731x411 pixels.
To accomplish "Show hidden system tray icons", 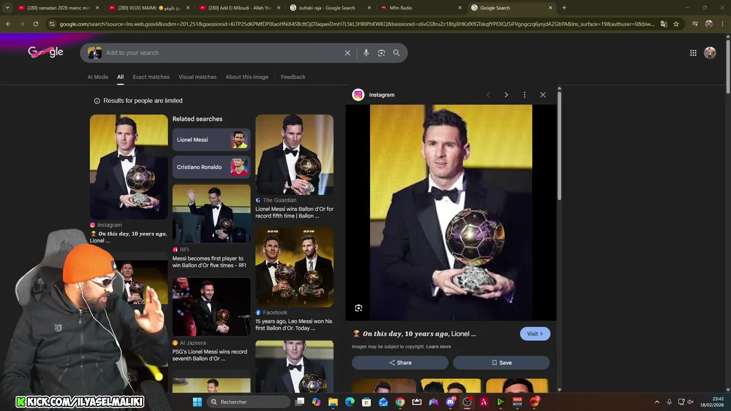I will pyautogui.click(x=657, y=402).
